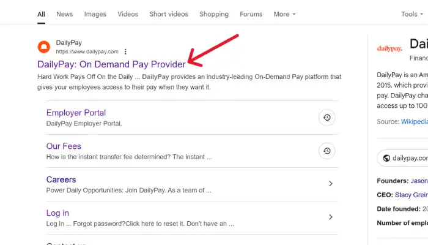Switch to the Short videos tab
The width and height of the screenshot is (428, 245).
click(169, 14)
